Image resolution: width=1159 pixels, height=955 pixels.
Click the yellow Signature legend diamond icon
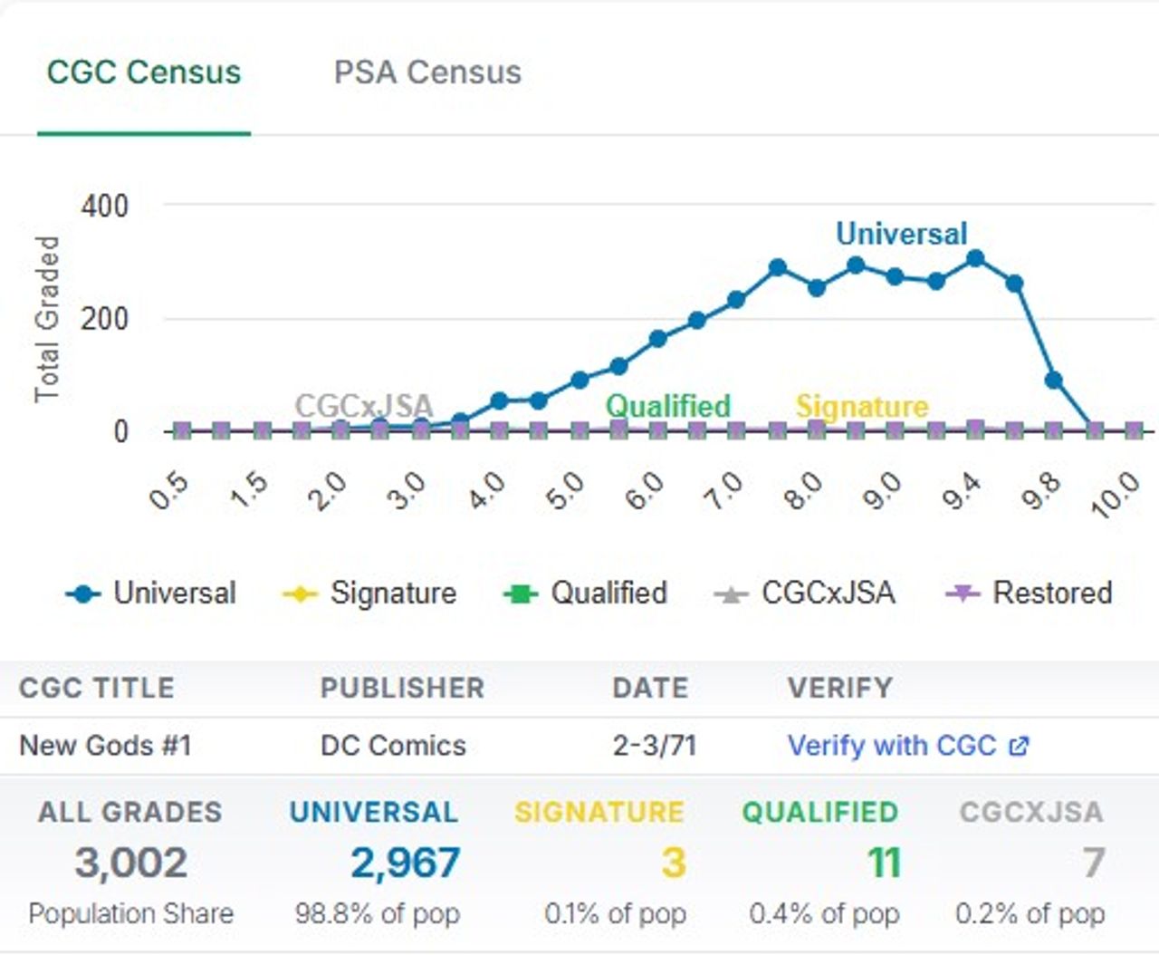(300, 594)
